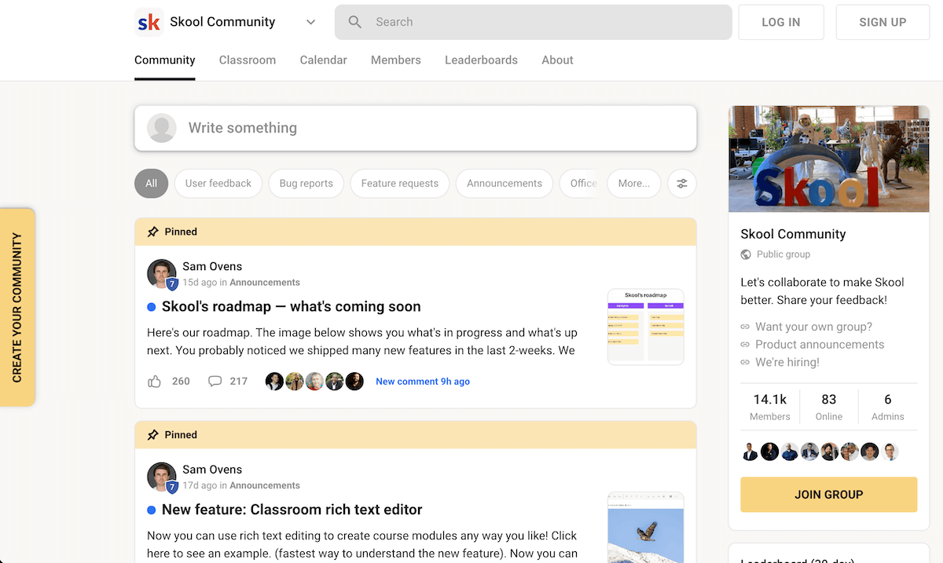Image resolution: width=943 pixels, height=563 pixels.
Task: Enable the User feedback filter
Action: [218, 183]
